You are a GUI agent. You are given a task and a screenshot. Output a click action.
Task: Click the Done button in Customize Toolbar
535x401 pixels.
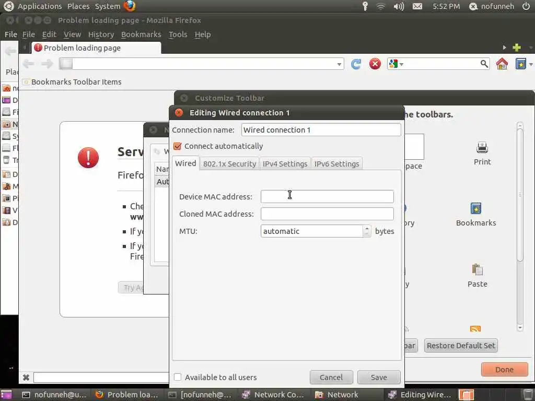504,369
